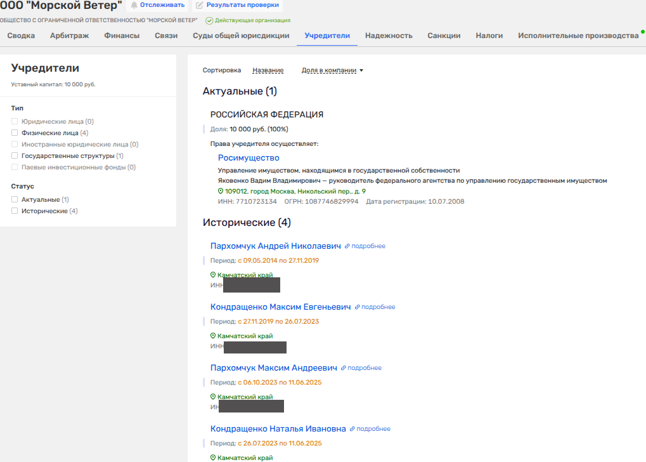Go to the Связи tab
The height and width of the screenshot is (462, 646).
(x=166, y=36)
